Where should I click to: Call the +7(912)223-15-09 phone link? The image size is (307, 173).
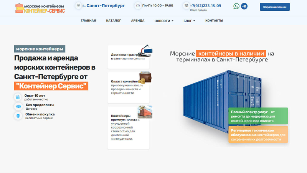pyautogui.click(x=205, y=6)
